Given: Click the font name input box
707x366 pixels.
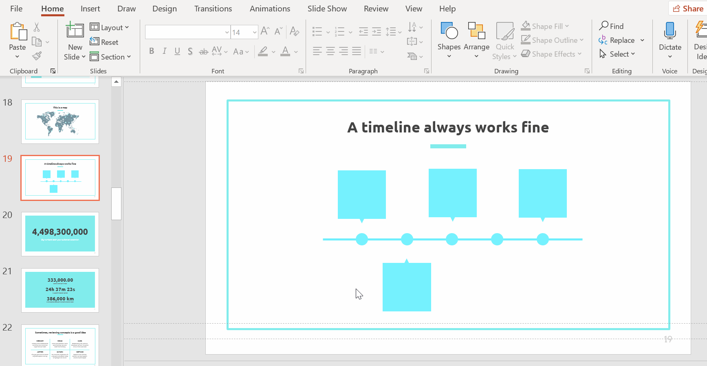Looking at the screenshot, I should point(188,32).
